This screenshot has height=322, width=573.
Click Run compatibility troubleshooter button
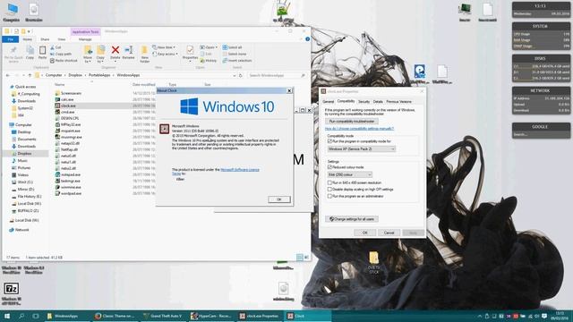point(352,122)
